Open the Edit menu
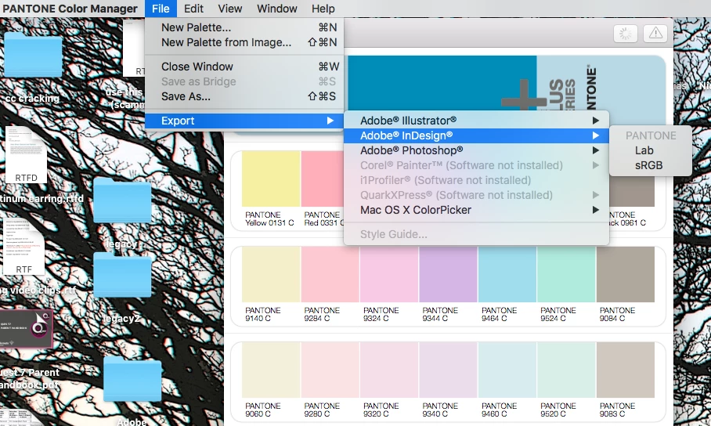Screen dimensions: 711x426 (x=193, y=9)
